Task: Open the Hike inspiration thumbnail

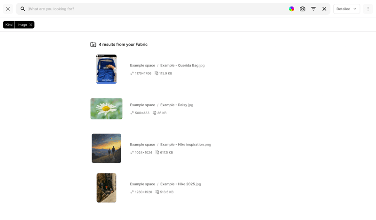Action: [x=106, y=148]
